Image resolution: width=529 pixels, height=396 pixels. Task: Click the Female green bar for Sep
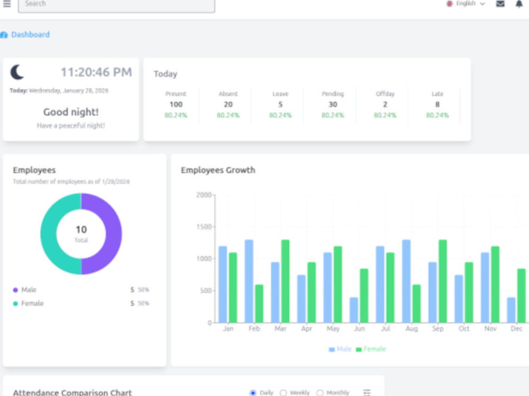point(443,281)
